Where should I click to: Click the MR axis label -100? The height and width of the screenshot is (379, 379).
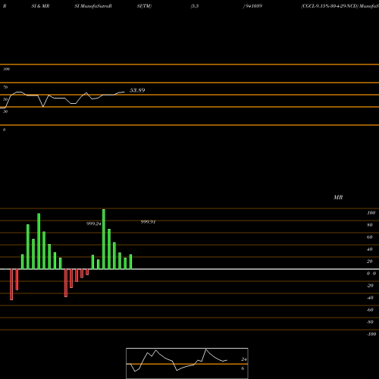(x=371, y=334)
